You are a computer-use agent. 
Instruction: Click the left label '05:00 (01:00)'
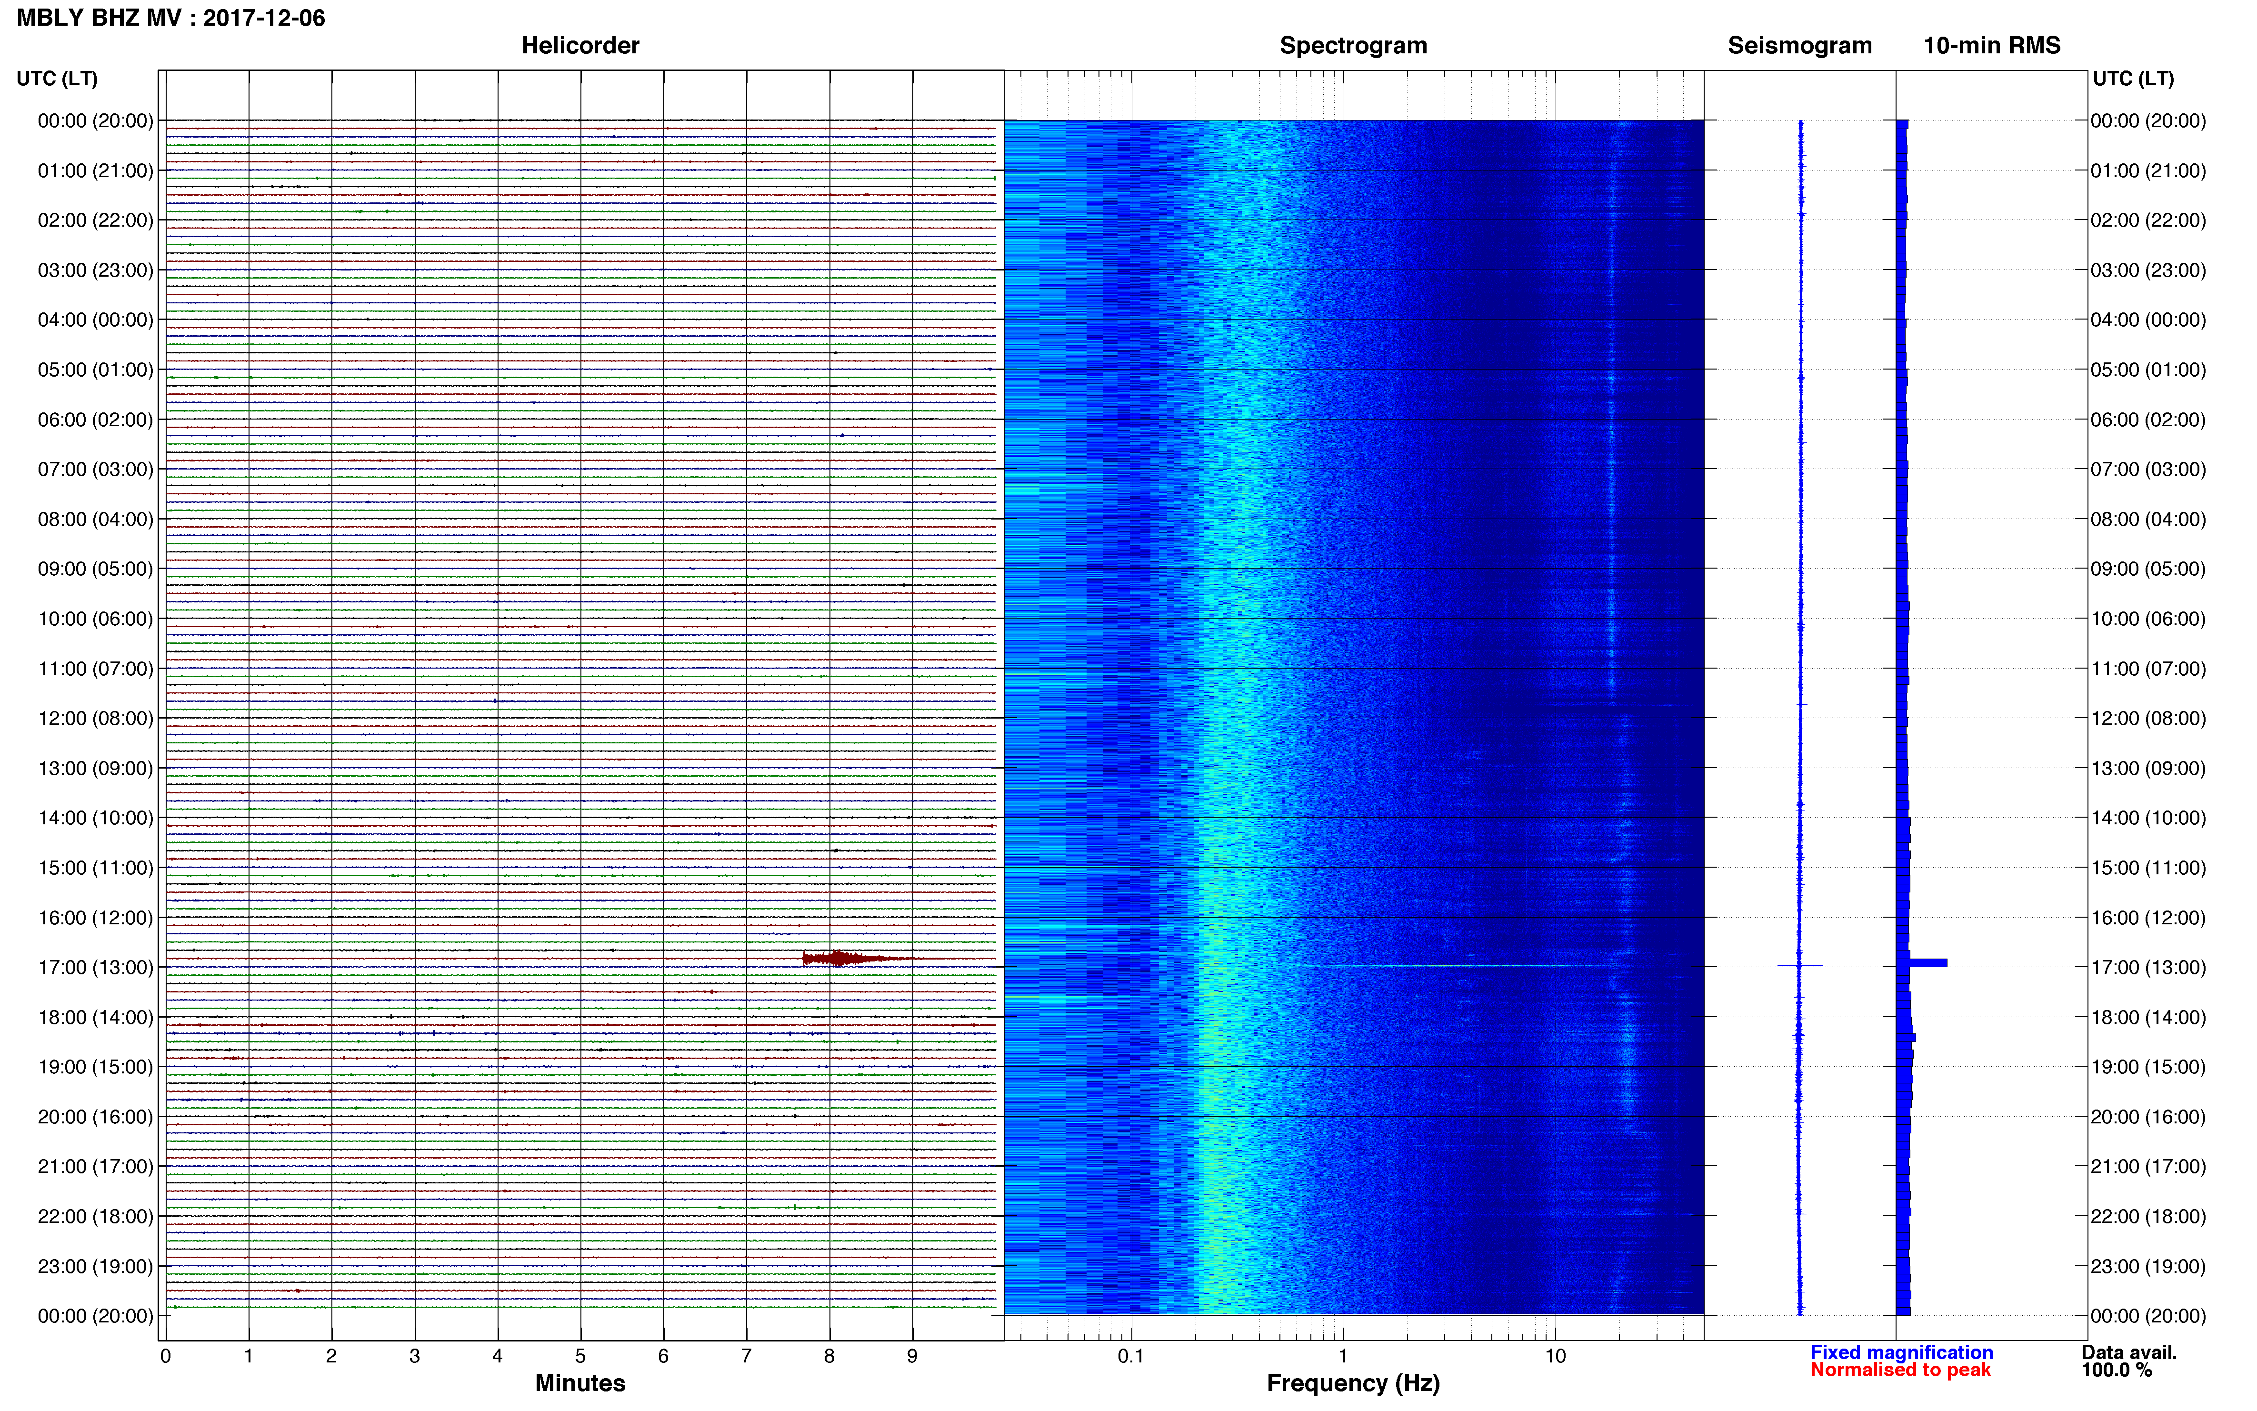pos(95,370)
